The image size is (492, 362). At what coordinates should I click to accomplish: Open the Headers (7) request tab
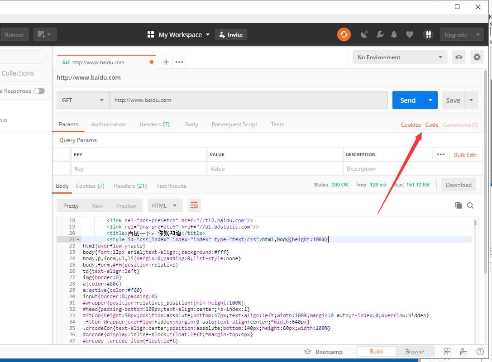coord(154,124)
